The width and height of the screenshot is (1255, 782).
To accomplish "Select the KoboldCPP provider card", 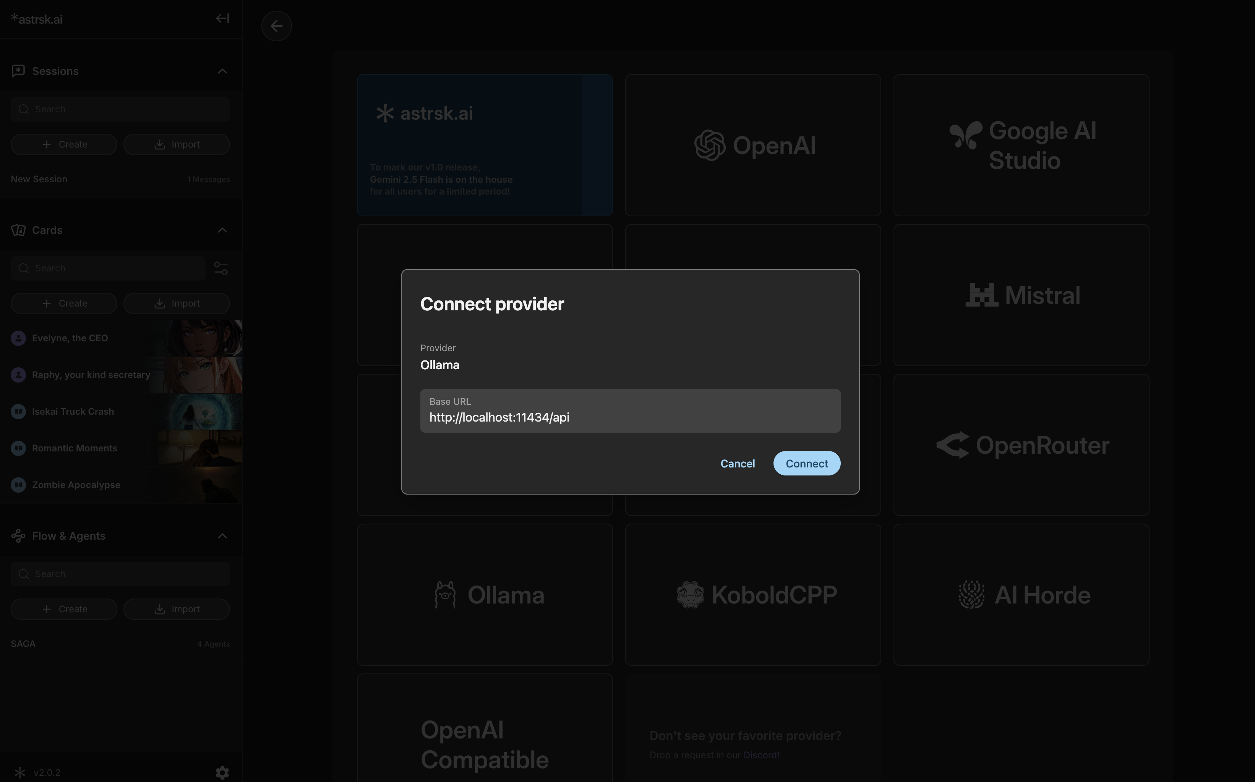I will point(753,595).
